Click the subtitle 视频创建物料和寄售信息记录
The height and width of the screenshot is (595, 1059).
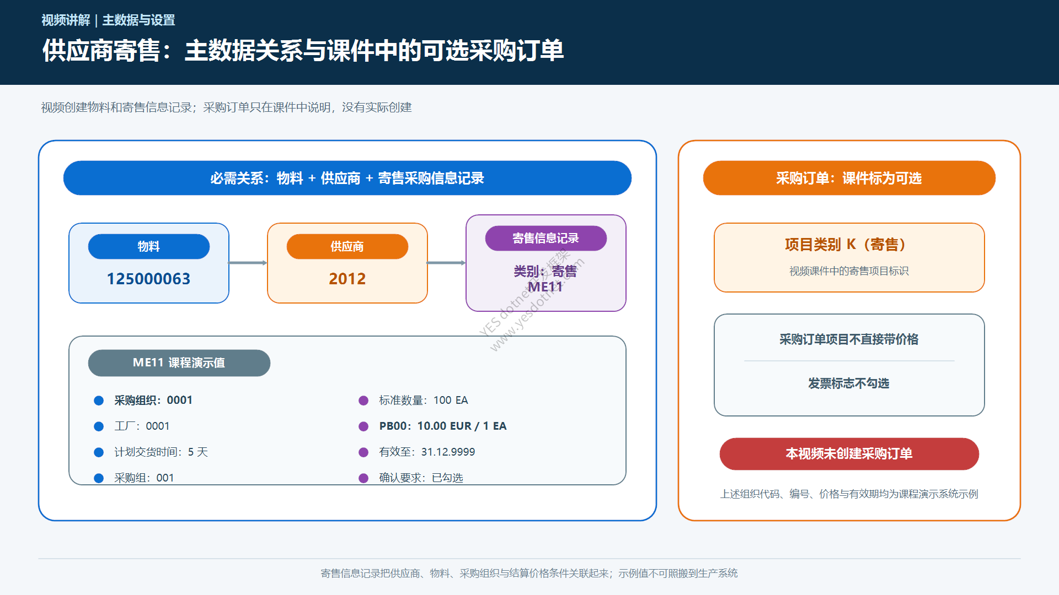point(116,107)
